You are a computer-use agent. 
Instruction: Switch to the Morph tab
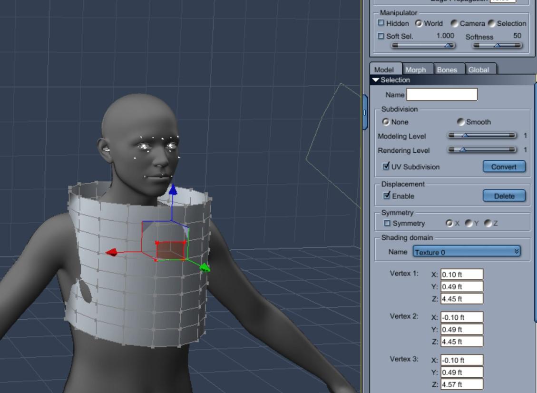coord(416,69)
